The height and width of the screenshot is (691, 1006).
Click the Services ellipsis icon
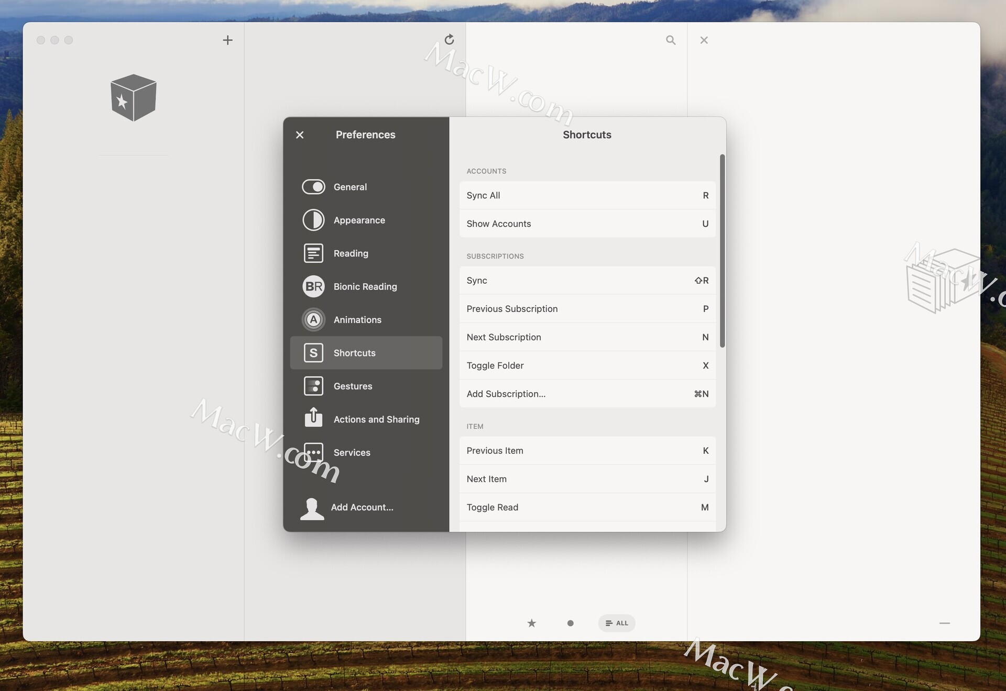(313, 452)
